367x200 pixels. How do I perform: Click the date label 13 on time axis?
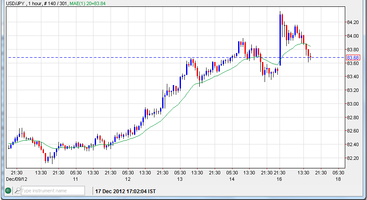pyautogui.click(x=180, y=179)
